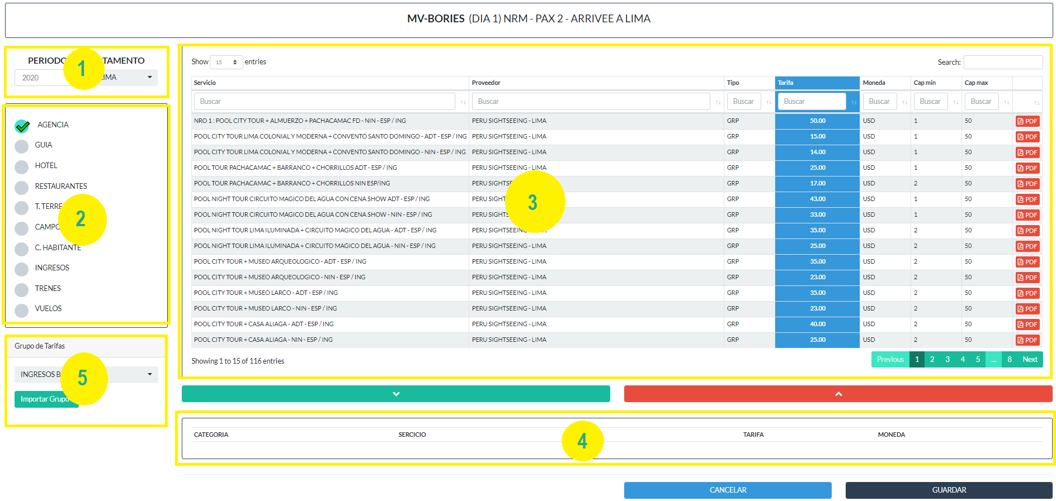Go to page 2 of results
Viewport: 1056px width, 501px height.
pos(932,360)
